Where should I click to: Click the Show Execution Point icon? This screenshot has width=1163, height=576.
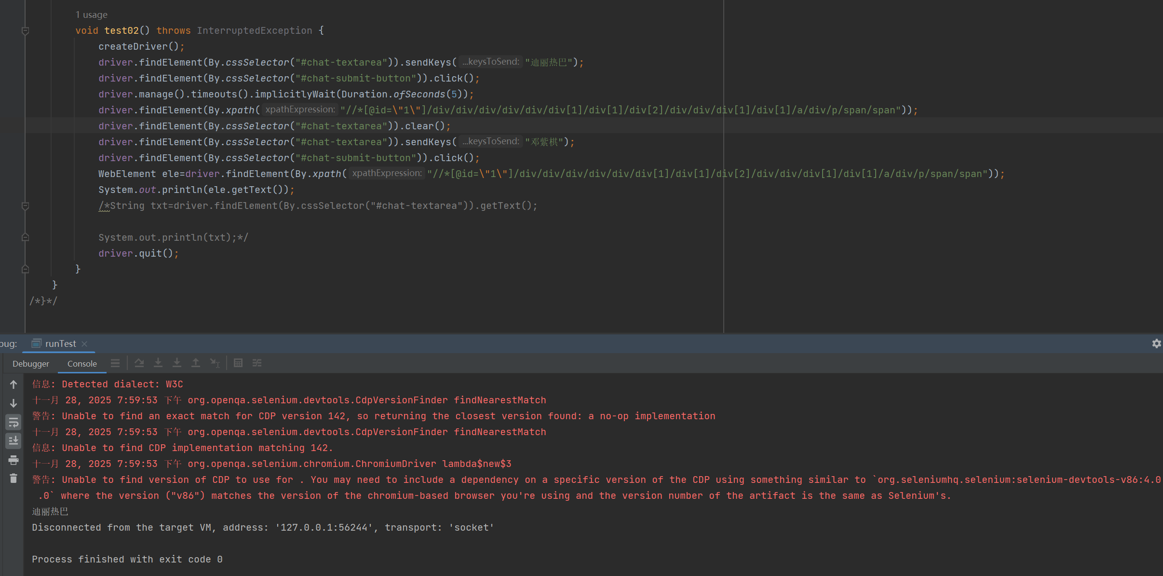[x=115, y=363]
